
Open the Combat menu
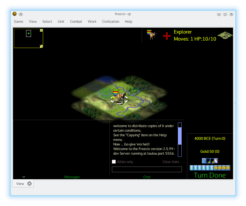[76, 21]
